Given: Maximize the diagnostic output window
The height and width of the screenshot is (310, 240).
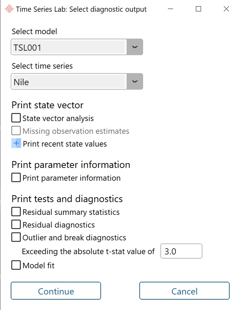Looking at the screenshot, I should coord(198,9).
